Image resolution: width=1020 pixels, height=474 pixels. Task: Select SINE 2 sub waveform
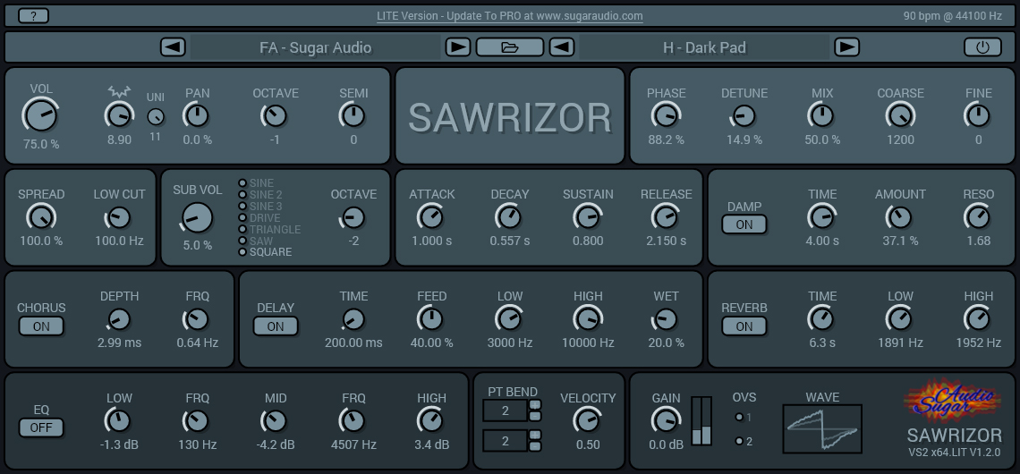click(260, 194)
